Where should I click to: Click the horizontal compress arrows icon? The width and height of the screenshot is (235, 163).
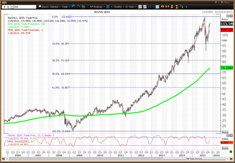[168, 6]
